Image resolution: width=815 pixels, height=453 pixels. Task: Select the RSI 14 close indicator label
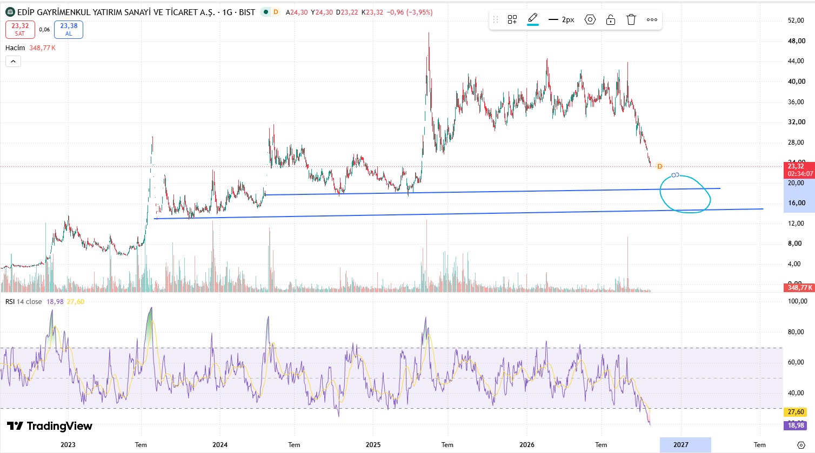pyautogui.click(x=24, y=302)
